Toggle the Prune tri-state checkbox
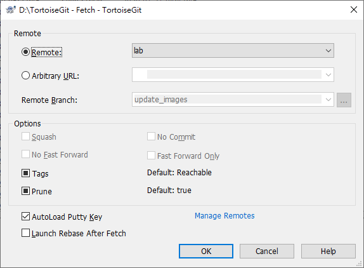Screen dimensions: 364x268 [x=25, y=191]
